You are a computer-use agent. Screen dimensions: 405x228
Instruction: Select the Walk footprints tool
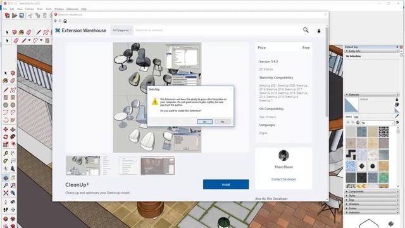coord(6,210)
